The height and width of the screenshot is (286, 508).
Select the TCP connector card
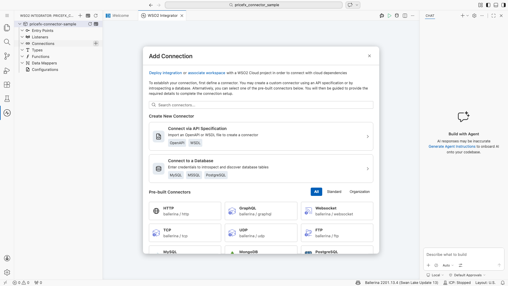[185, 233]
